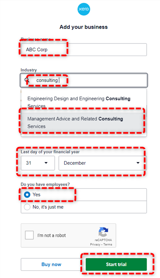This screenshot has height=278, width=160.
Task: Choose the 'No, it's just me' option
Action: click(x=84, y=207)
